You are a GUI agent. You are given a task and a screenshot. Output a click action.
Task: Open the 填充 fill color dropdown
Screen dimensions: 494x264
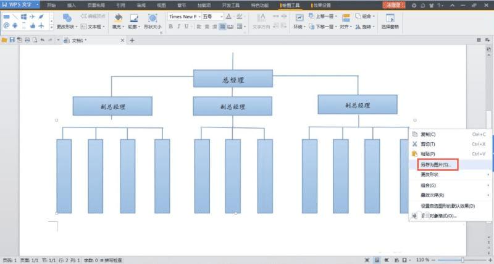tap(118, 22)
